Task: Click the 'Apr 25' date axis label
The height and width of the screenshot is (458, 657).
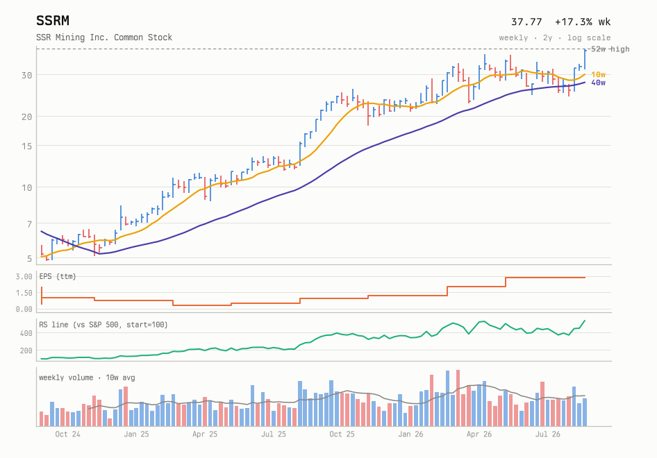Action: 205,434
